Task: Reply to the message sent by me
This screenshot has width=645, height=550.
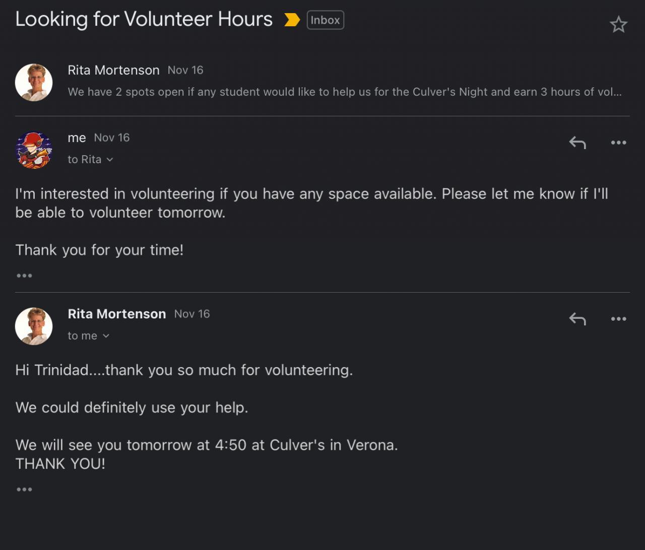Action: (x=577, y=143)
